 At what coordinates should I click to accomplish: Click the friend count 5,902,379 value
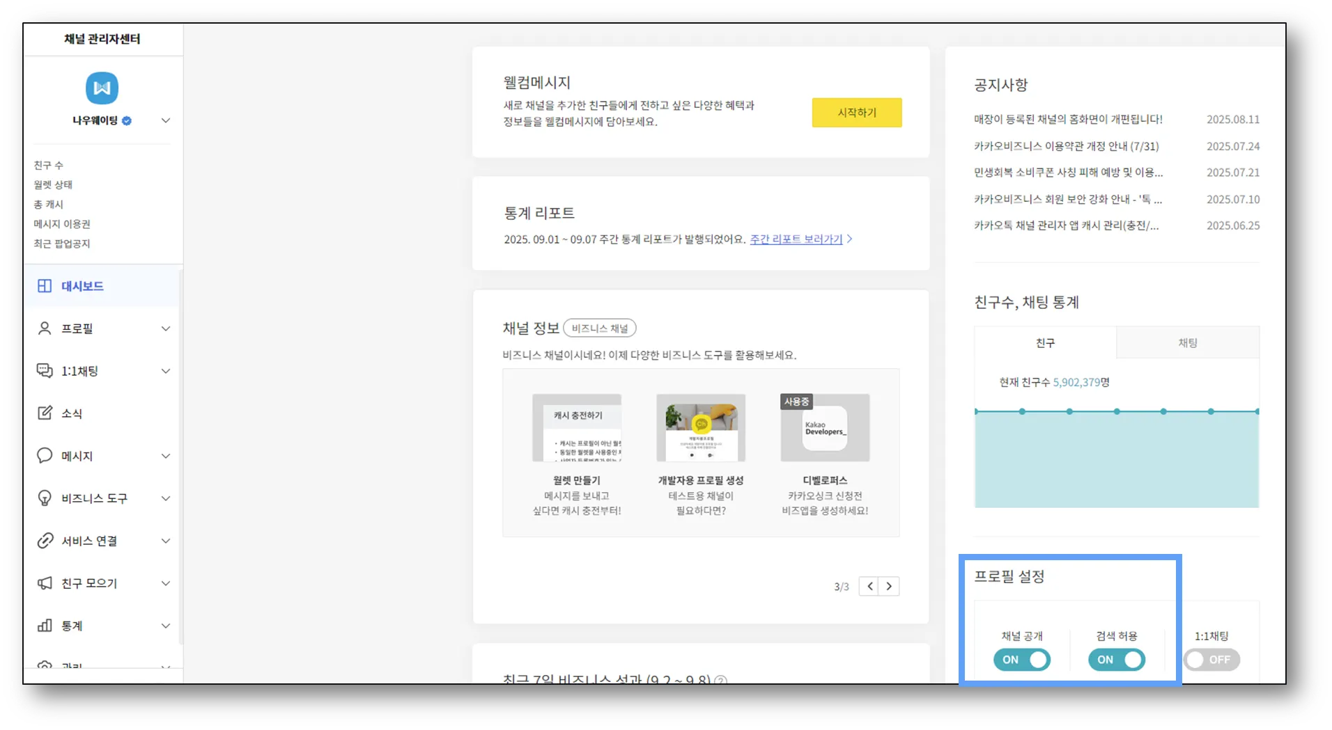[1076, 382]
